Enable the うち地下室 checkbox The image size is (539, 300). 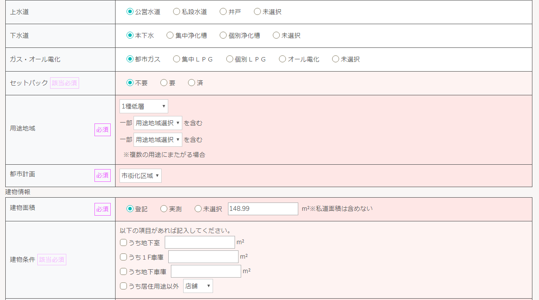[x=123, y=242]
